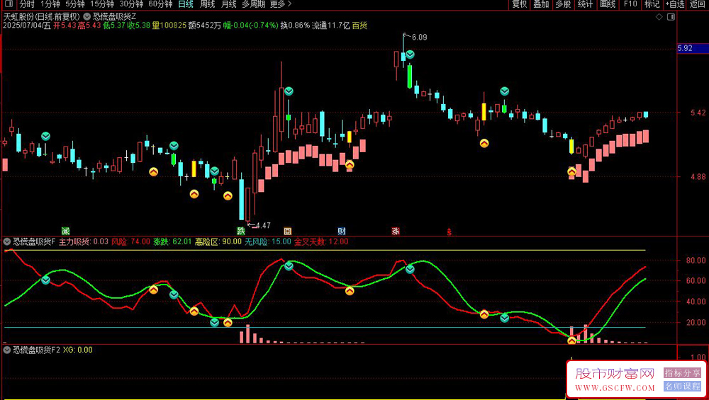Click the 4.47 low price label
709x400 pixels.
click(263, 225)
